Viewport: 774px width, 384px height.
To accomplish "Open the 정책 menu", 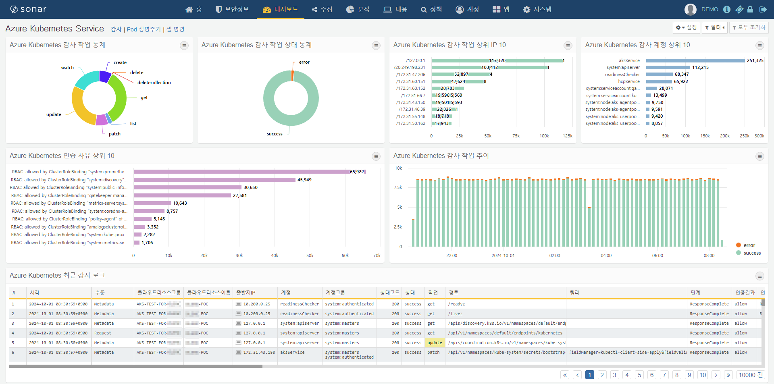I will [x=431, y=9].
